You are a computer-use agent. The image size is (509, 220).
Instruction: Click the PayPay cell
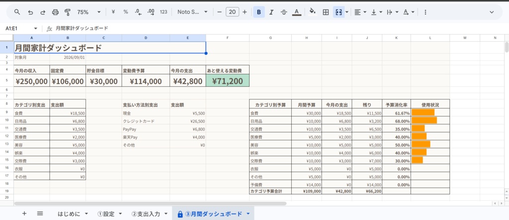(146, 129)
